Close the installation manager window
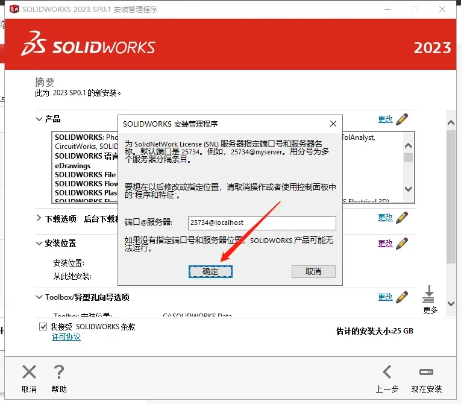Image resolution: width=461 pixels, height=404 pixels. click(442, 9)
